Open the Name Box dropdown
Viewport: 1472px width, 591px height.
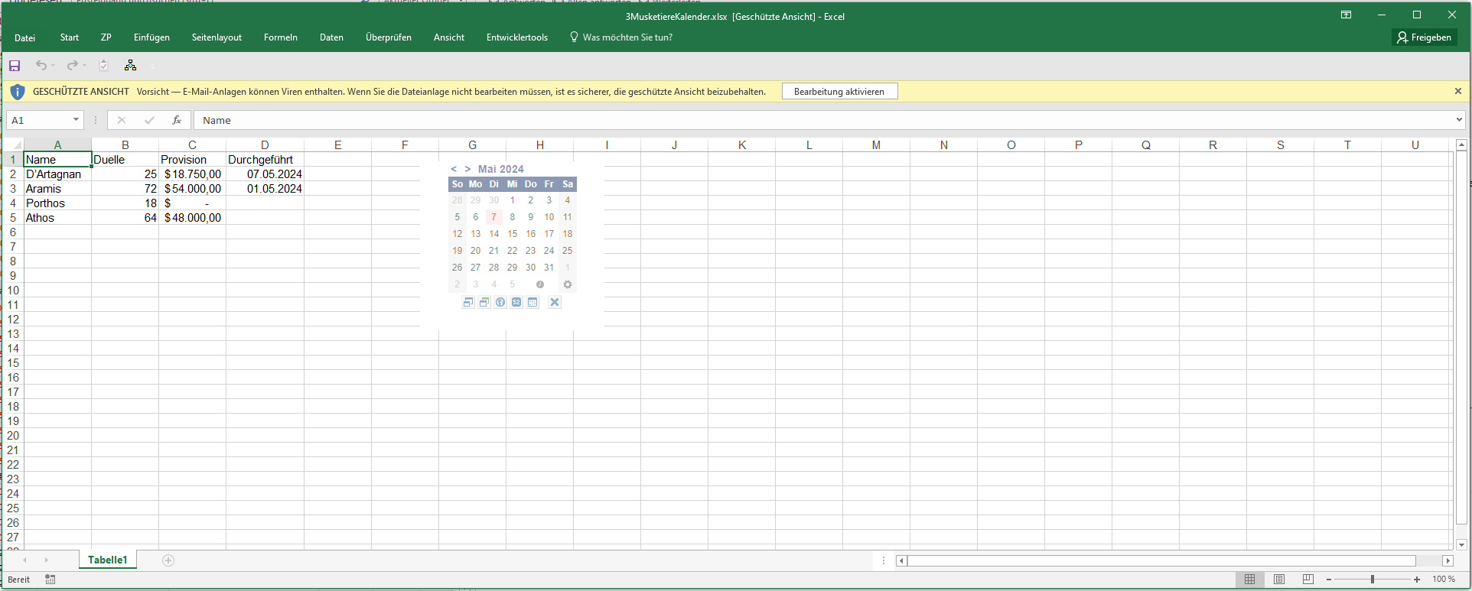pos(76,120)
